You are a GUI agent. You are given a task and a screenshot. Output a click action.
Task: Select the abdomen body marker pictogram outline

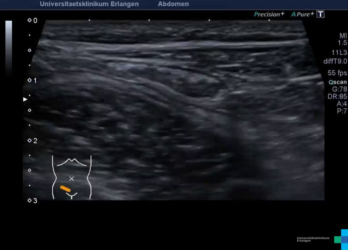(72, 177)
